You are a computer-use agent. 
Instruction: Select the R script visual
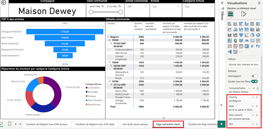252,46
